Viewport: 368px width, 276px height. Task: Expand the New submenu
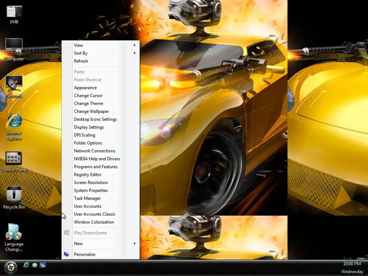[x=101, y=244]
